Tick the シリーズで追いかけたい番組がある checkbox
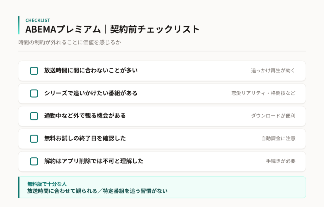The image size is (324, 207). (x=34, y=94)
